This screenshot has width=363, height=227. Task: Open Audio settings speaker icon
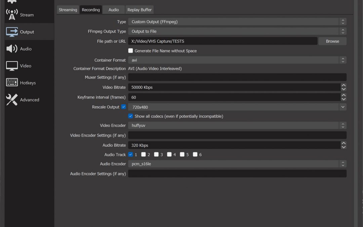pyautogui.click(x=12, y=49)
